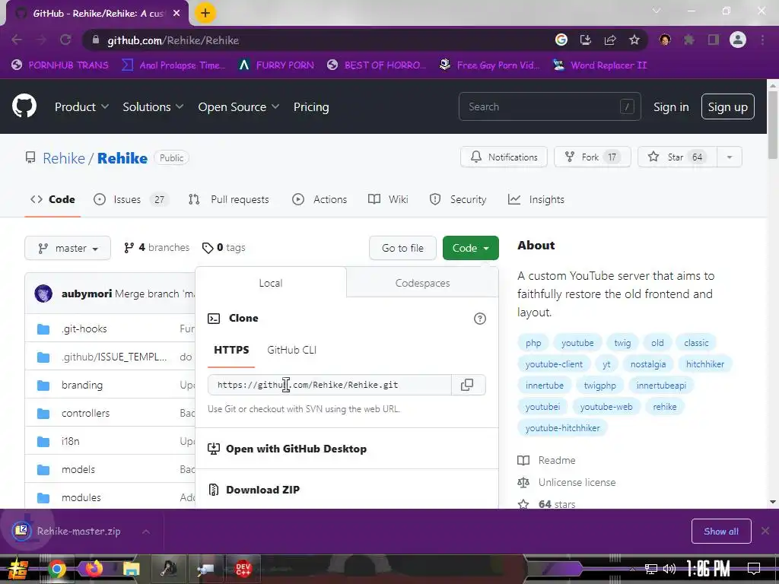Click the Go to file button
Screen dimensions: 779x584
tap(402, 248)
